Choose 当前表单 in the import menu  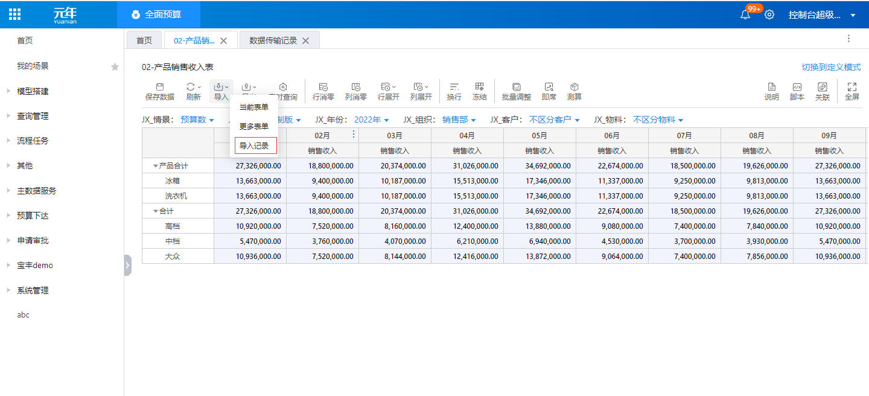(x=253, y=107)
